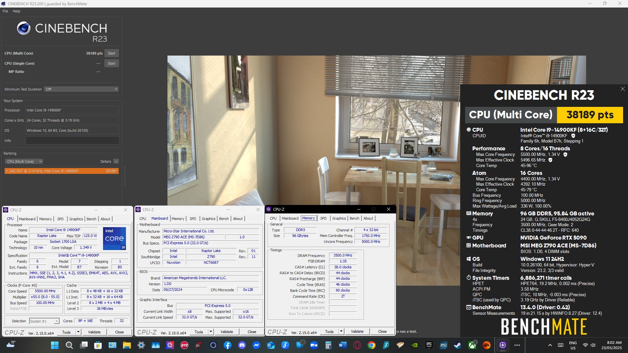Image resolution: width=628 pixels, height=353 pixels.
Task: Switch to Bench tab in CPU-Z Mainboard window
Action: click(224, 219)
